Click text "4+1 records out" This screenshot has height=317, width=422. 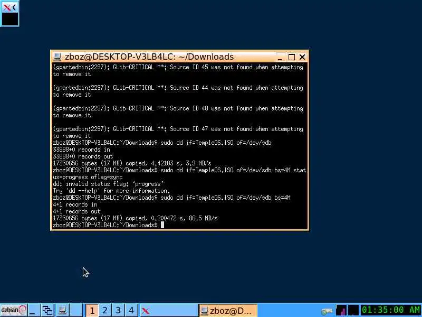(x=76, y=211)
